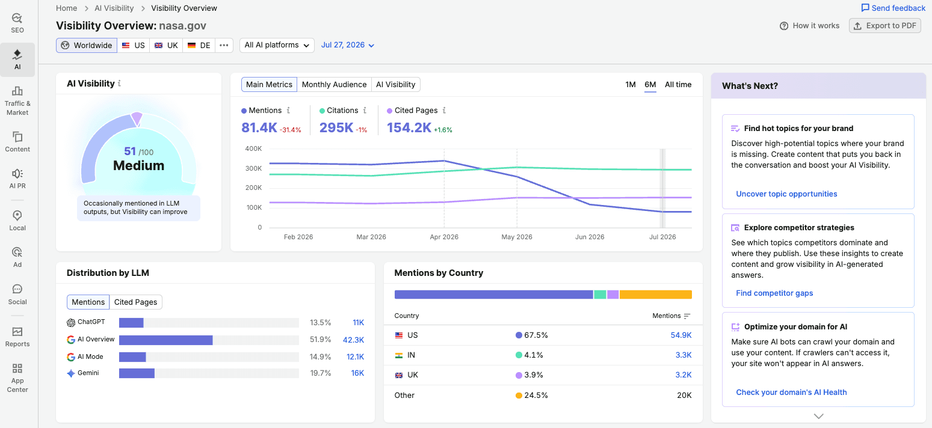Image resolution: width=932 pixels, height=428 pixels.
Task: Click the AI Mode 12.1K mentions value
Action: 355,357
